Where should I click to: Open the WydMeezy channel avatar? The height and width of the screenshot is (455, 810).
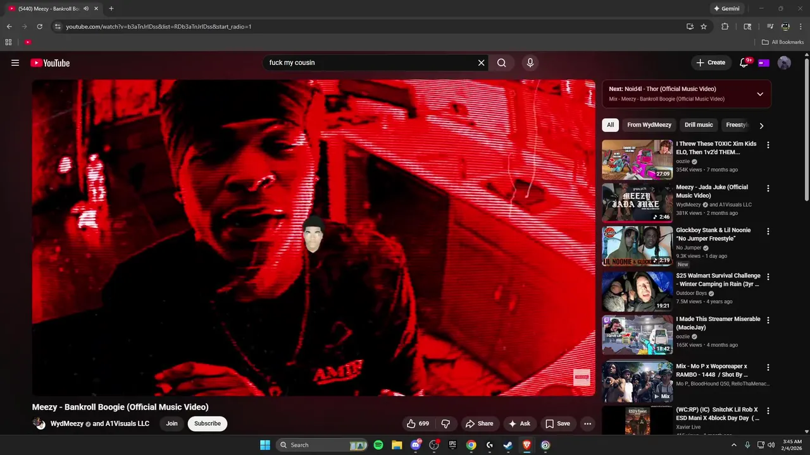(x=39, y=423)
